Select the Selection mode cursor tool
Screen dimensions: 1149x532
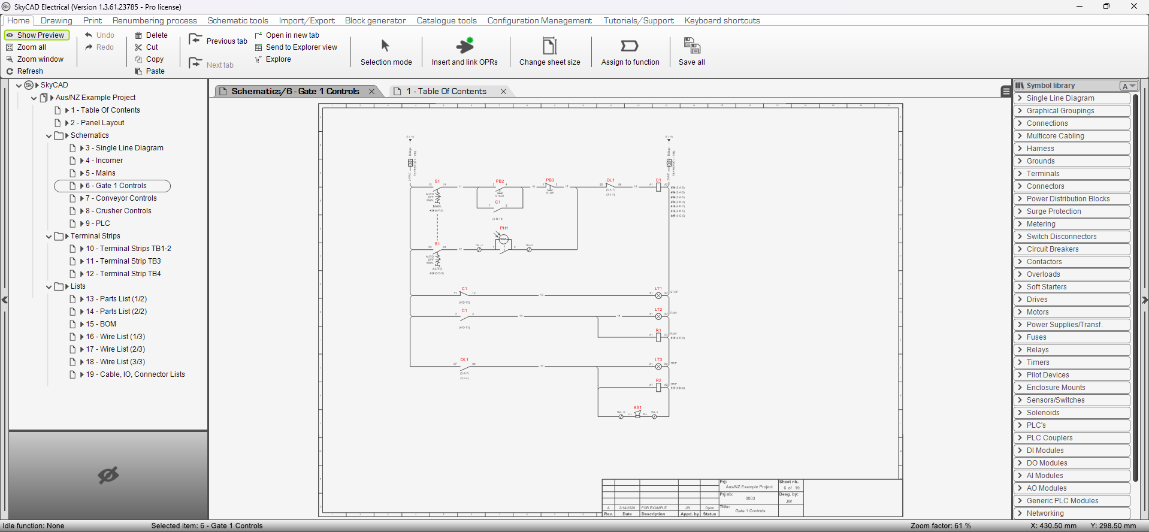pos(385,46)
